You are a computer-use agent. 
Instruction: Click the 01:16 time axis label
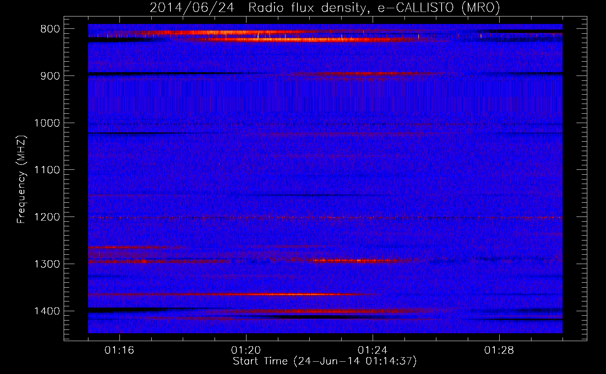pos(119,350)
